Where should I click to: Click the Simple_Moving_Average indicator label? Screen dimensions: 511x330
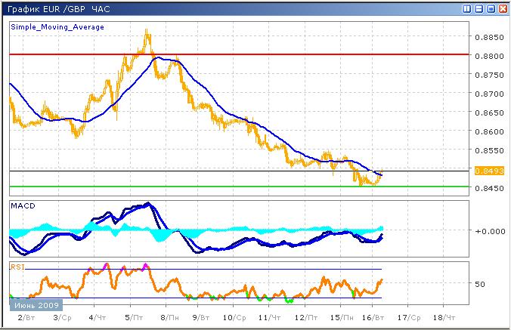pyautogui.click(x=57, y=26)
